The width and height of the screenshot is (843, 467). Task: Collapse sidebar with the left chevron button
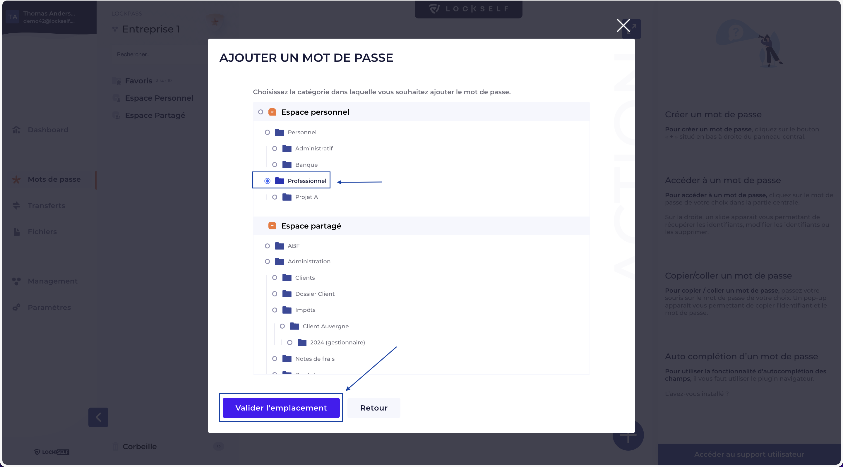(98, 417)
